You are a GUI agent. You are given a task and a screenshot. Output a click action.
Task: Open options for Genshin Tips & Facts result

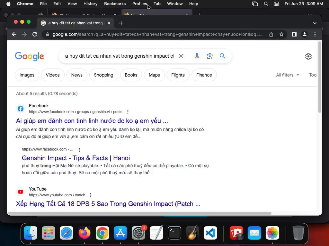[x=79, y=150]
